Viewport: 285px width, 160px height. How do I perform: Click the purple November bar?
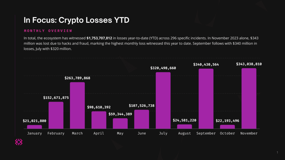pos(249,98)
